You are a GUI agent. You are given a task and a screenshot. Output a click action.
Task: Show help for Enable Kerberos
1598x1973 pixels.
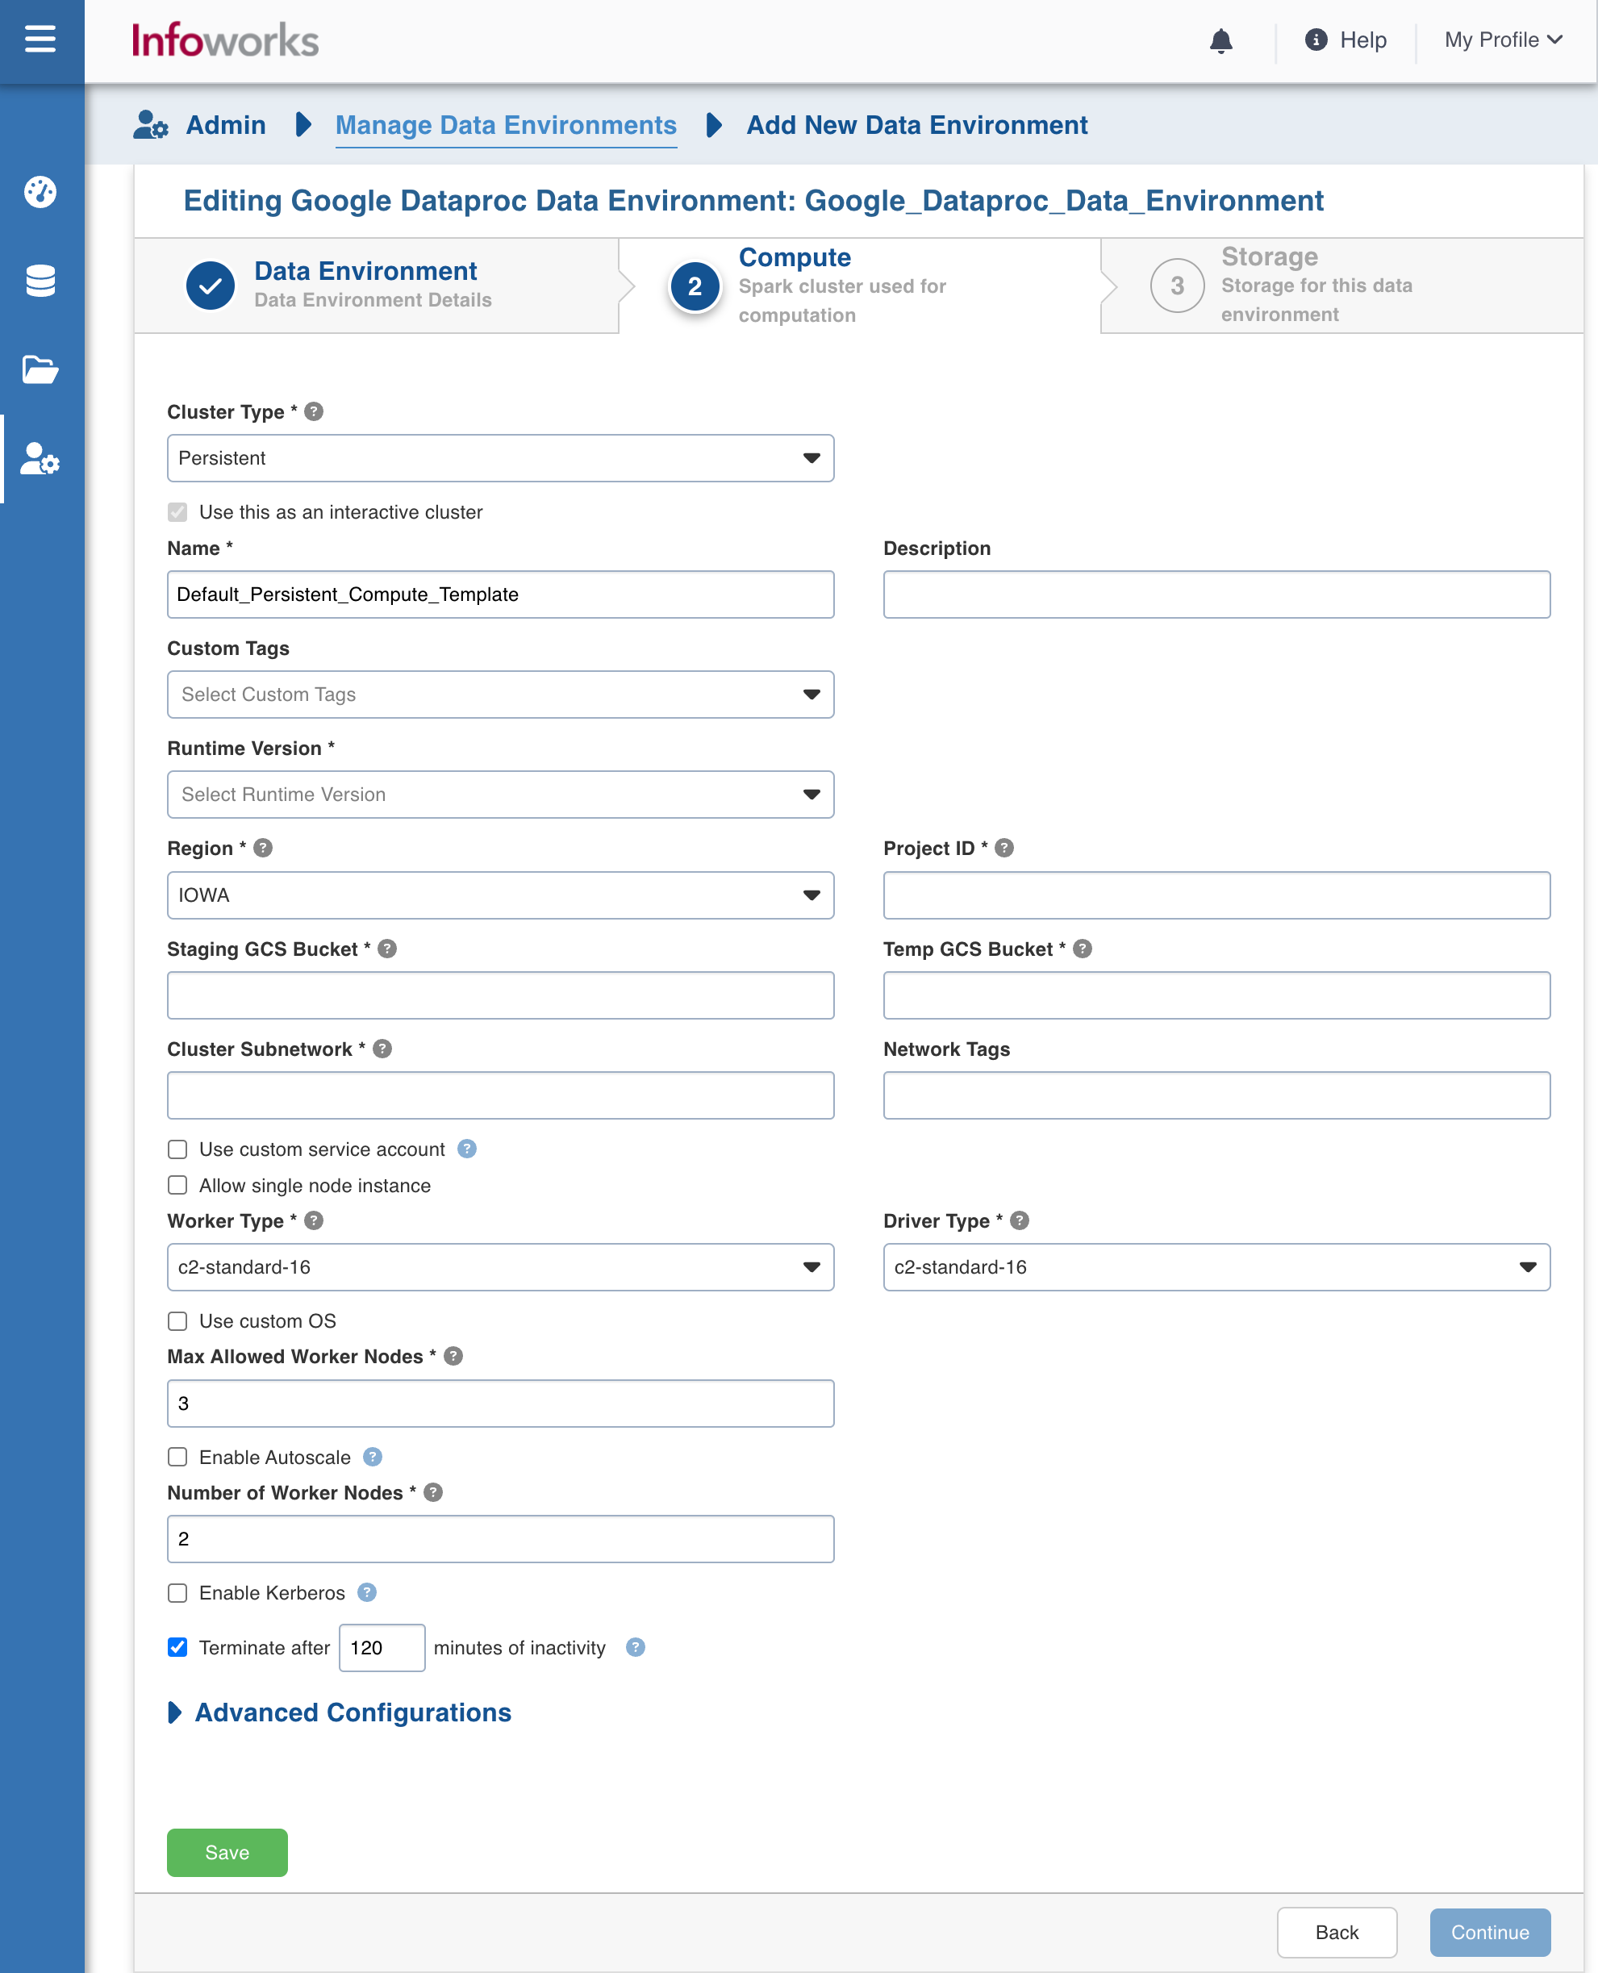coord(367,1592)
